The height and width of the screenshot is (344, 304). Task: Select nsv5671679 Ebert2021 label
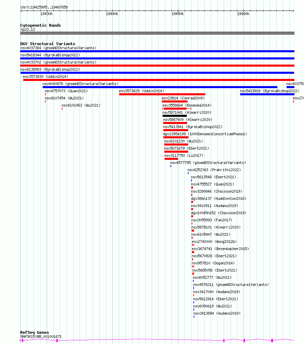186,148
